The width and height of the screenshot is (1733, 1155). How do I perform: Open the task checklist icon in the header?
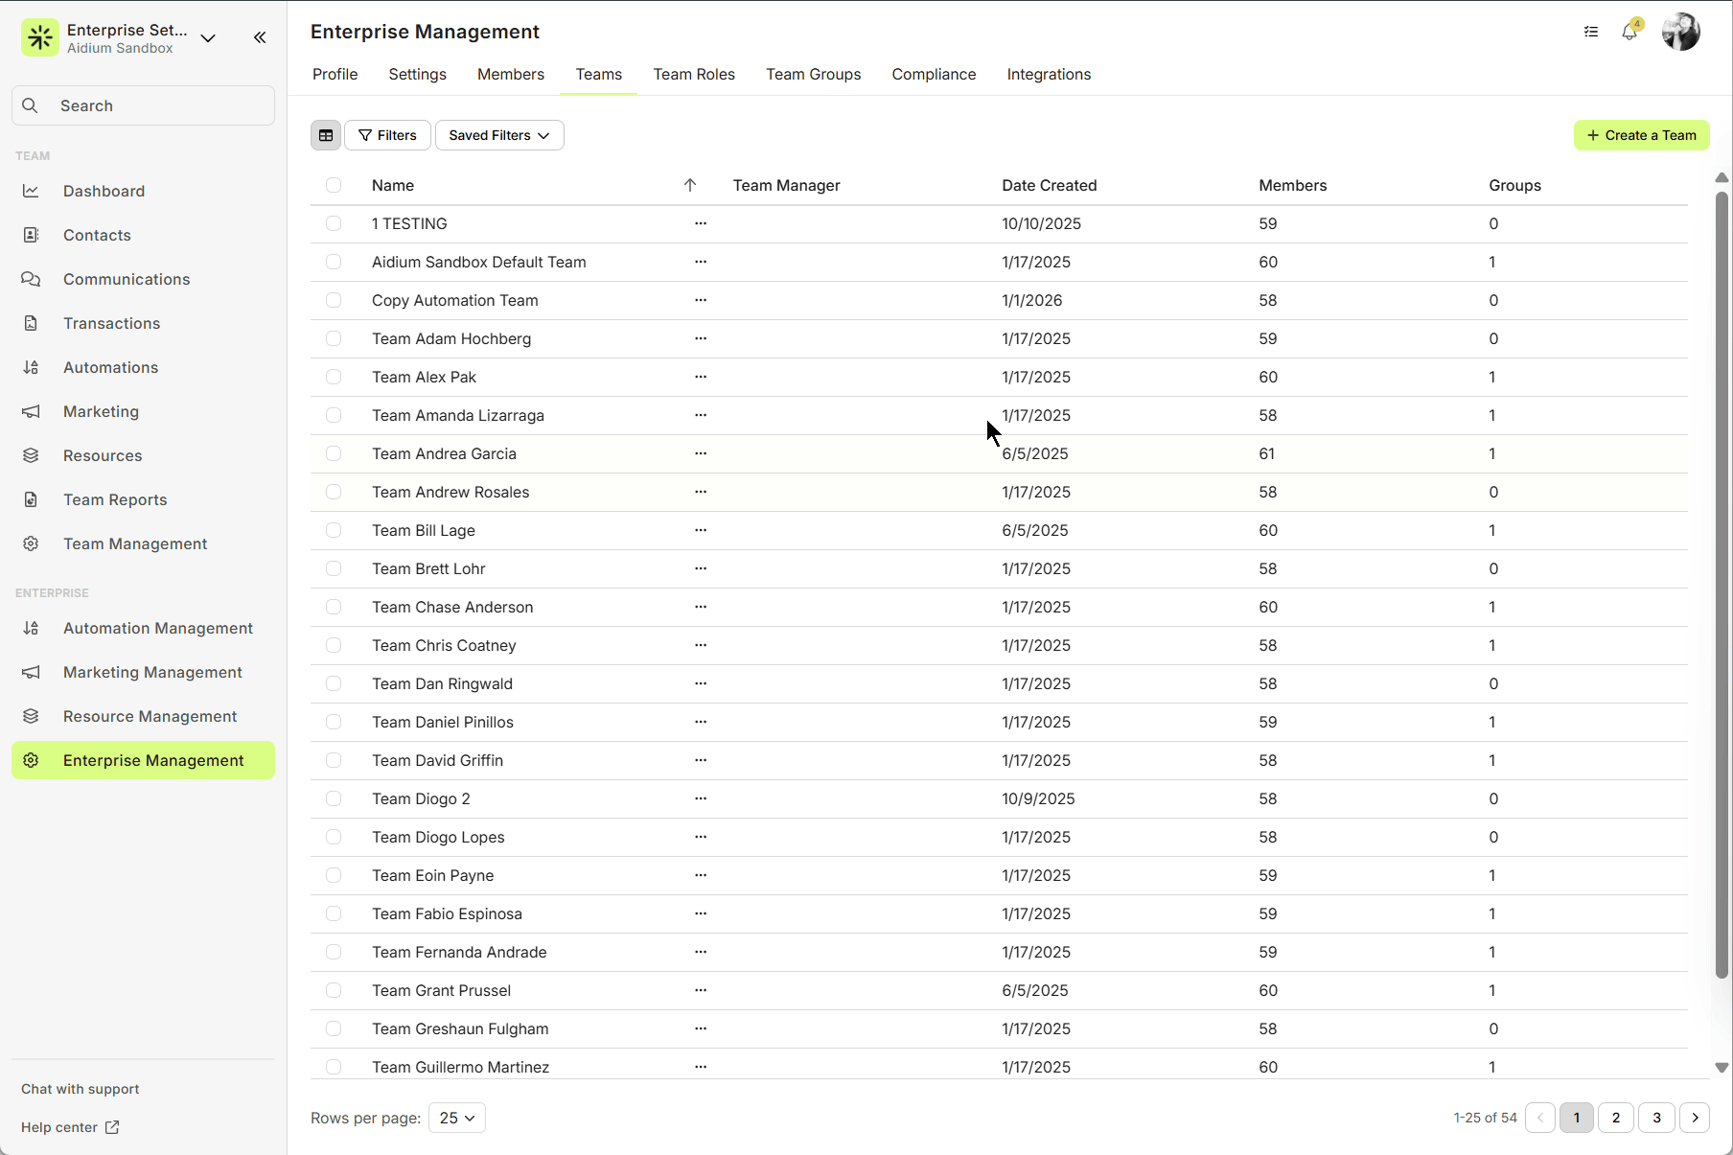click(1590, 32)
